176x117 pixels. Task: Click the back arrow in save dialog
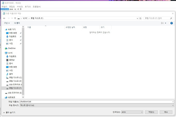4,18
